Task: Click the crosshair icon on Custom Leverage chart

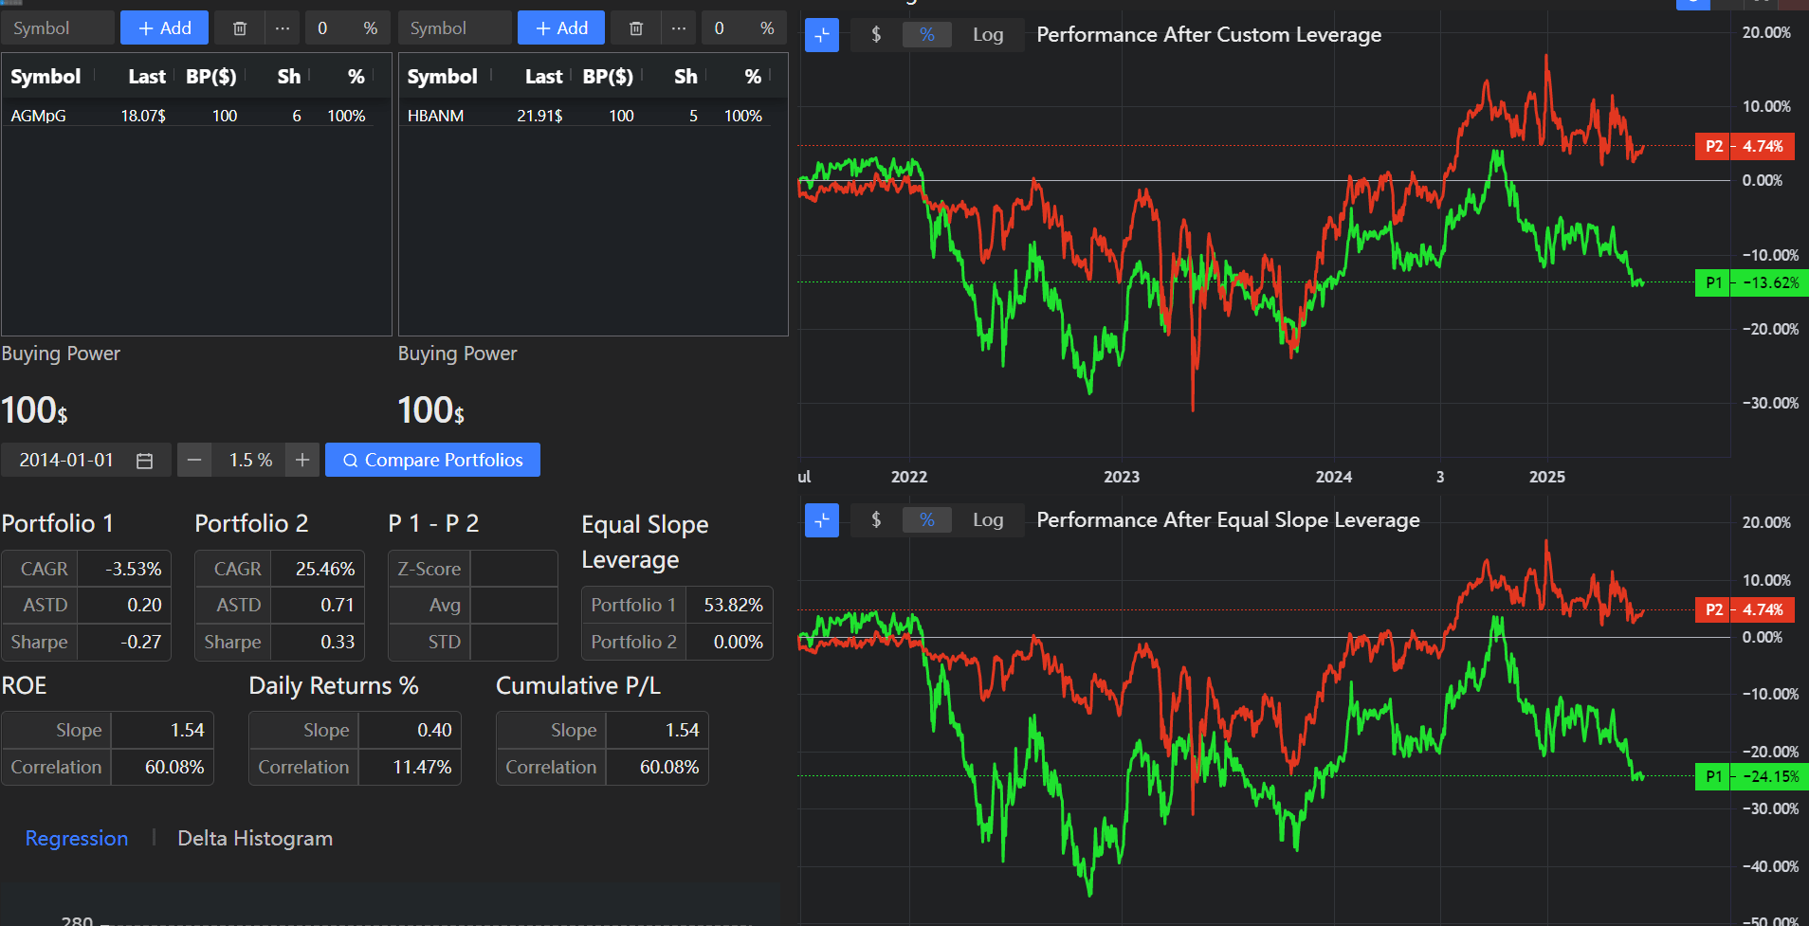Action: tap(821, 34)
